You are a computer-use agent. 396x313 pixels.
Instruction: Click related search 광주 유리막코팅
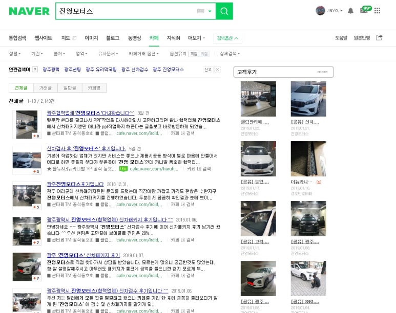pyautogui.click(x=101, y=70)
